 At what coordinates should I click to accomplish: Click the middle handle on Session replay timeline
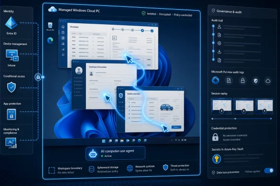click(x=235, y=119)
